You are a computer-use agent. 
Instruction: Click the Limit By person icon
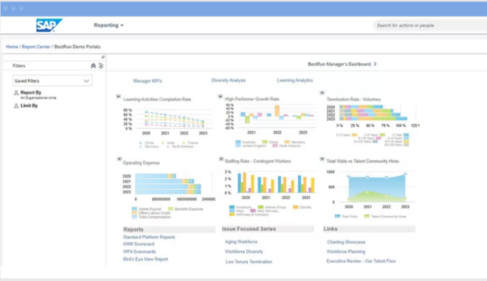16,106
